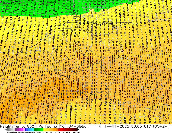Click the dark green legend swatch
172x133 pixels.
coord(35,129)
